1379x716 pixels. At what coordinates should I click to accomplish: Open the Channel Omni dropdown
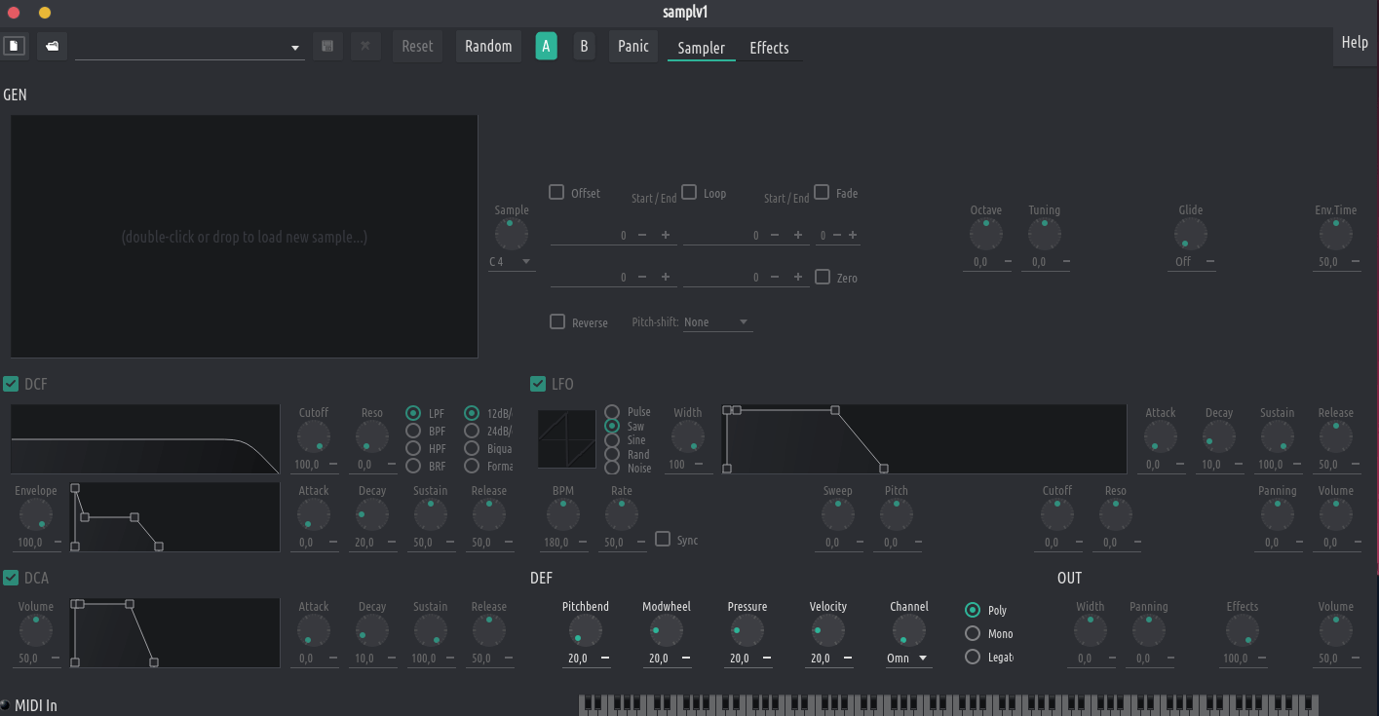(x=908, y=659)
